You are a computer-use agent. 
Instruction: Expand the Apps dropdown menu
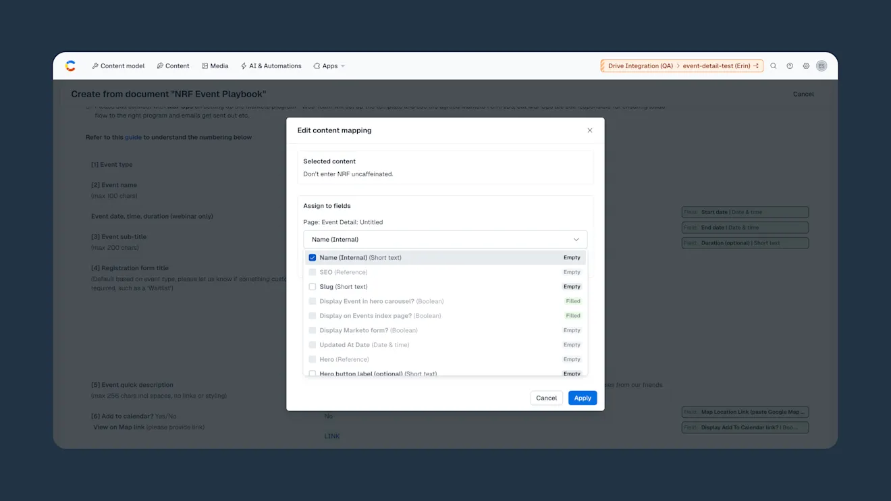pos(329,66)
